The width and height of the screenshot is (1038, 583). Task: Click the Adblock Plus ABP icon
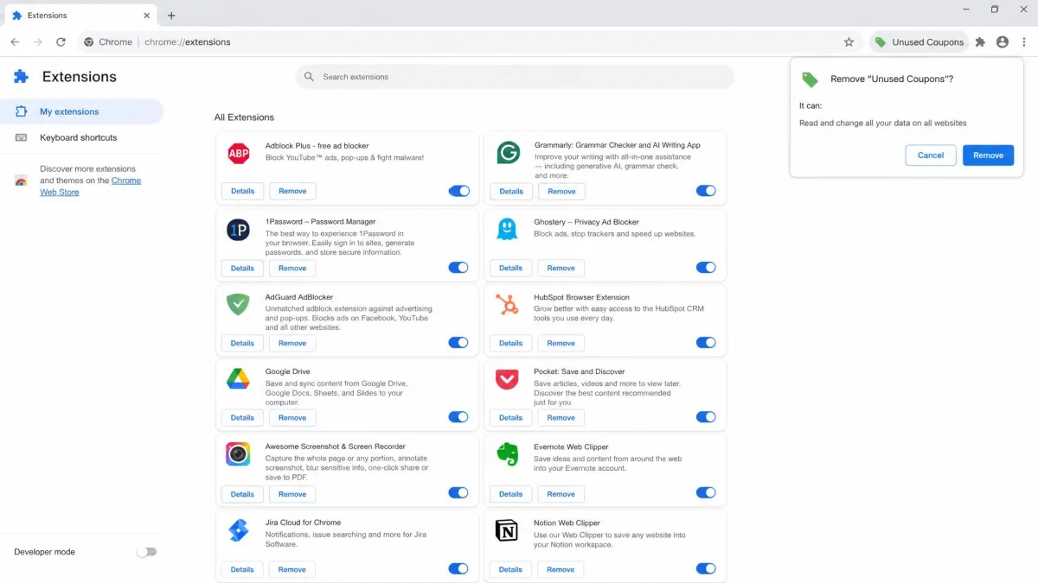click(x=238, y=153)
